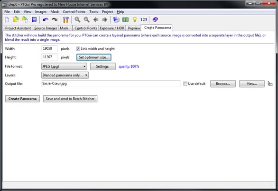Screen dimensions: 278x191
Task: Uncheck Link width and height
Action: (x=78, y=48)
